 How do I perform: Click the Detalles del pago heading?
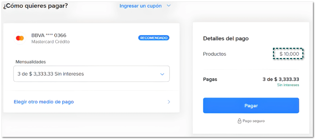[x=226, y=39]
